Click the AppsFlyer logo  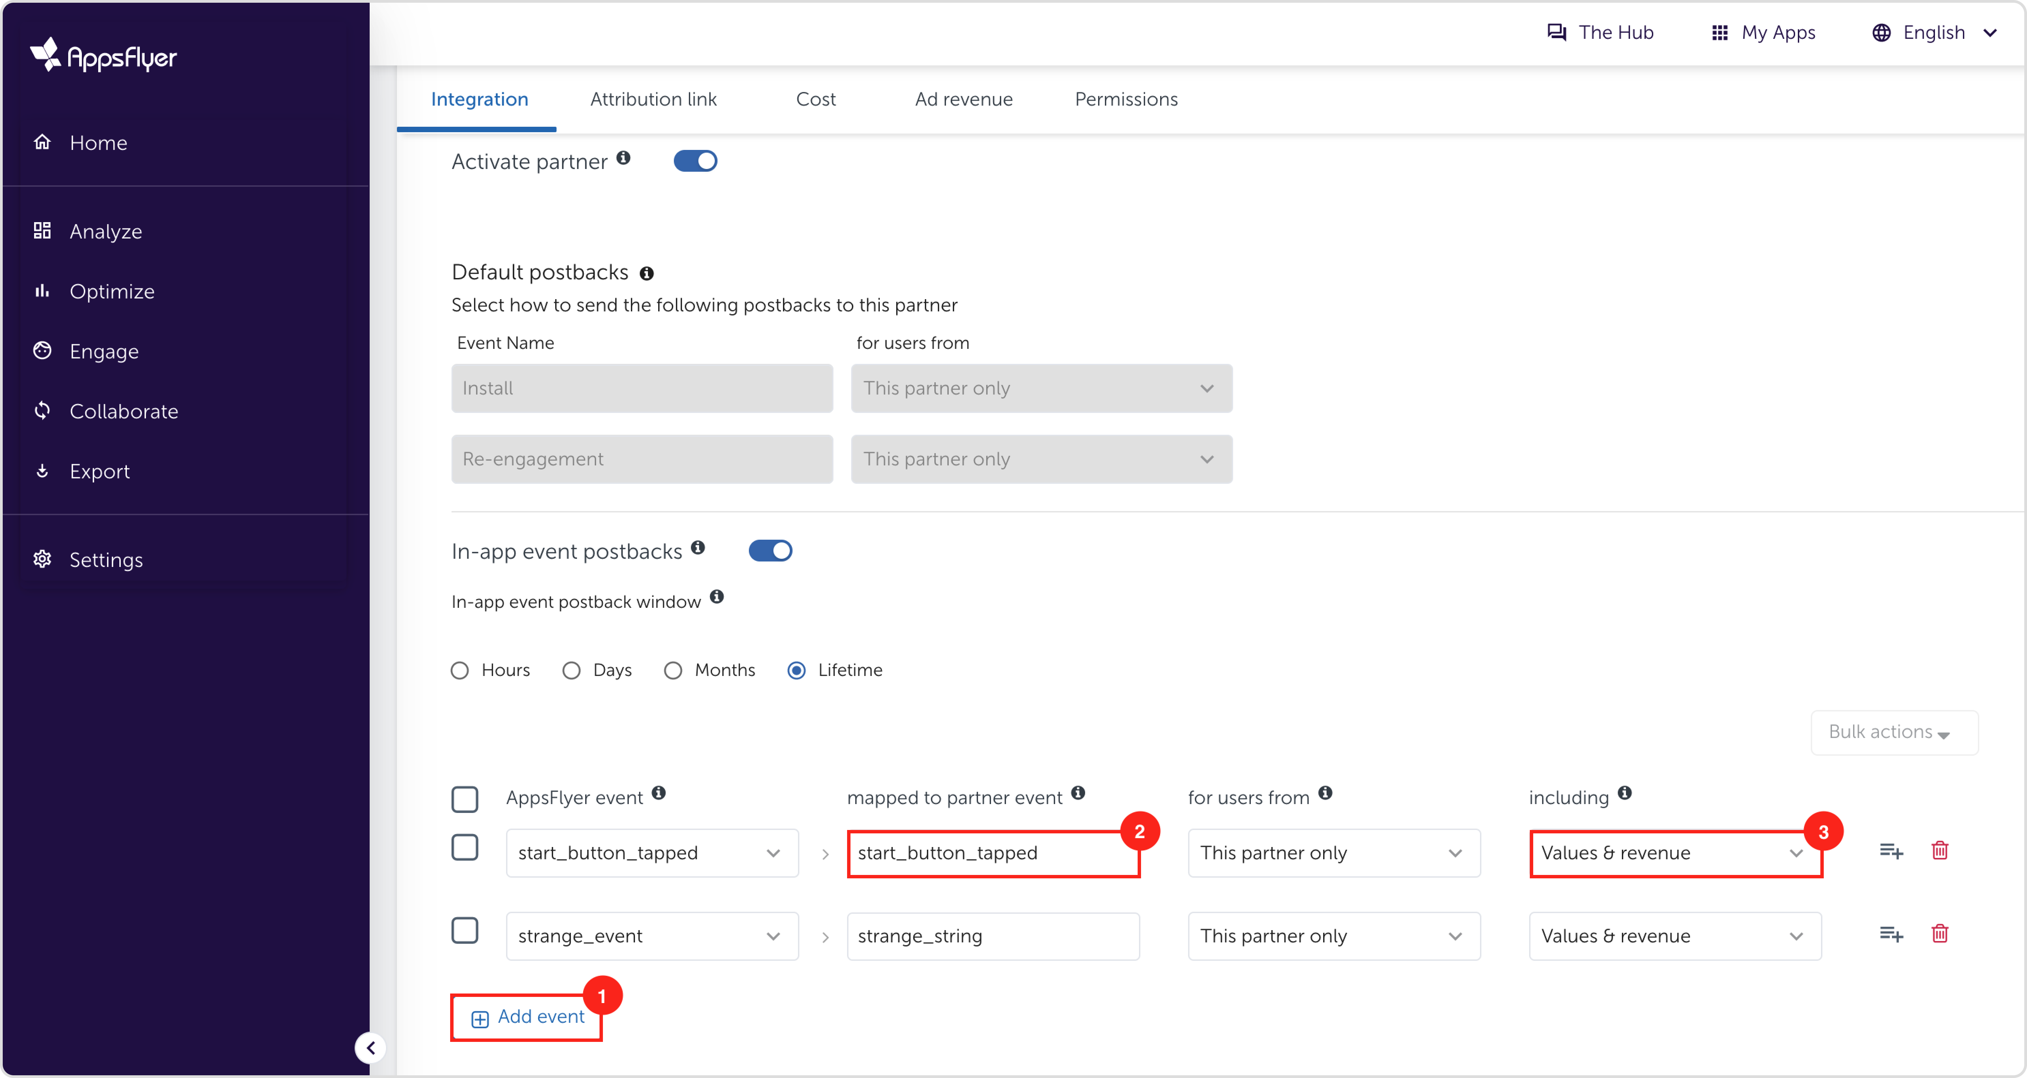[x=103, y=55]
